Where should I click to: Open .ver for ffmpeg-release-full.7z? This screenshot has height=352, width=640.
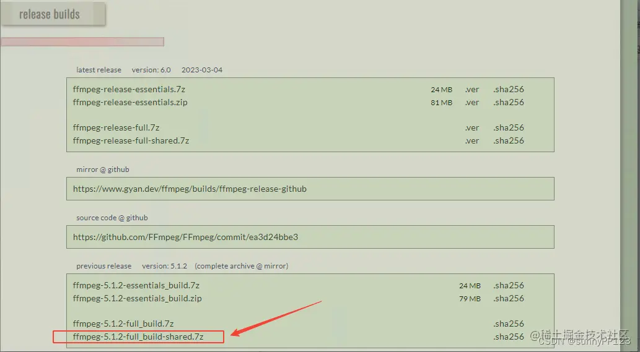click(x=472, y=128)
